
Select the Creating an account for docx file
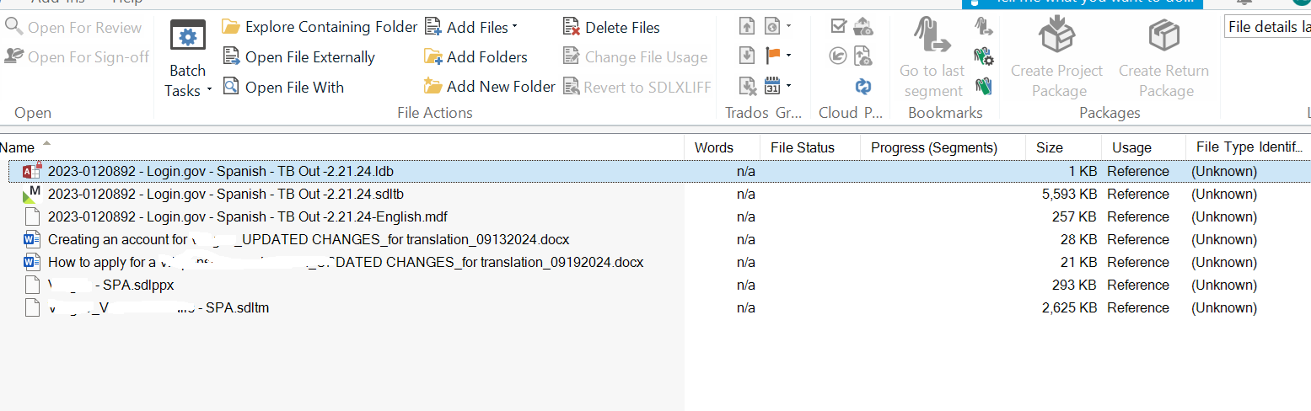tap(309, 239)
